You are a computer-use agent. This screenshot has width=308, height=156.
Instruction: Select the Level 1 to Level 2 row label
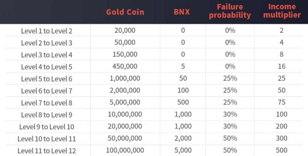[x=47, y=31]
